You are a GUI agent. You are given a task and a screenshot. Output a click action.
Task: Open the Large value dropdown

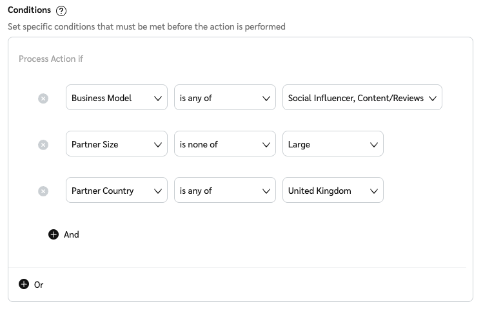(x=333, y=144)
